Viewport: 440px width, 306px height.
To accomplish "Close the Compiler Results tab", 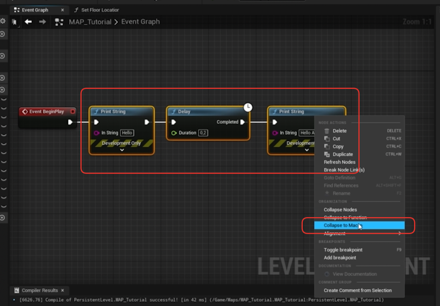I will pyautogui.click(x=63, y=290).
